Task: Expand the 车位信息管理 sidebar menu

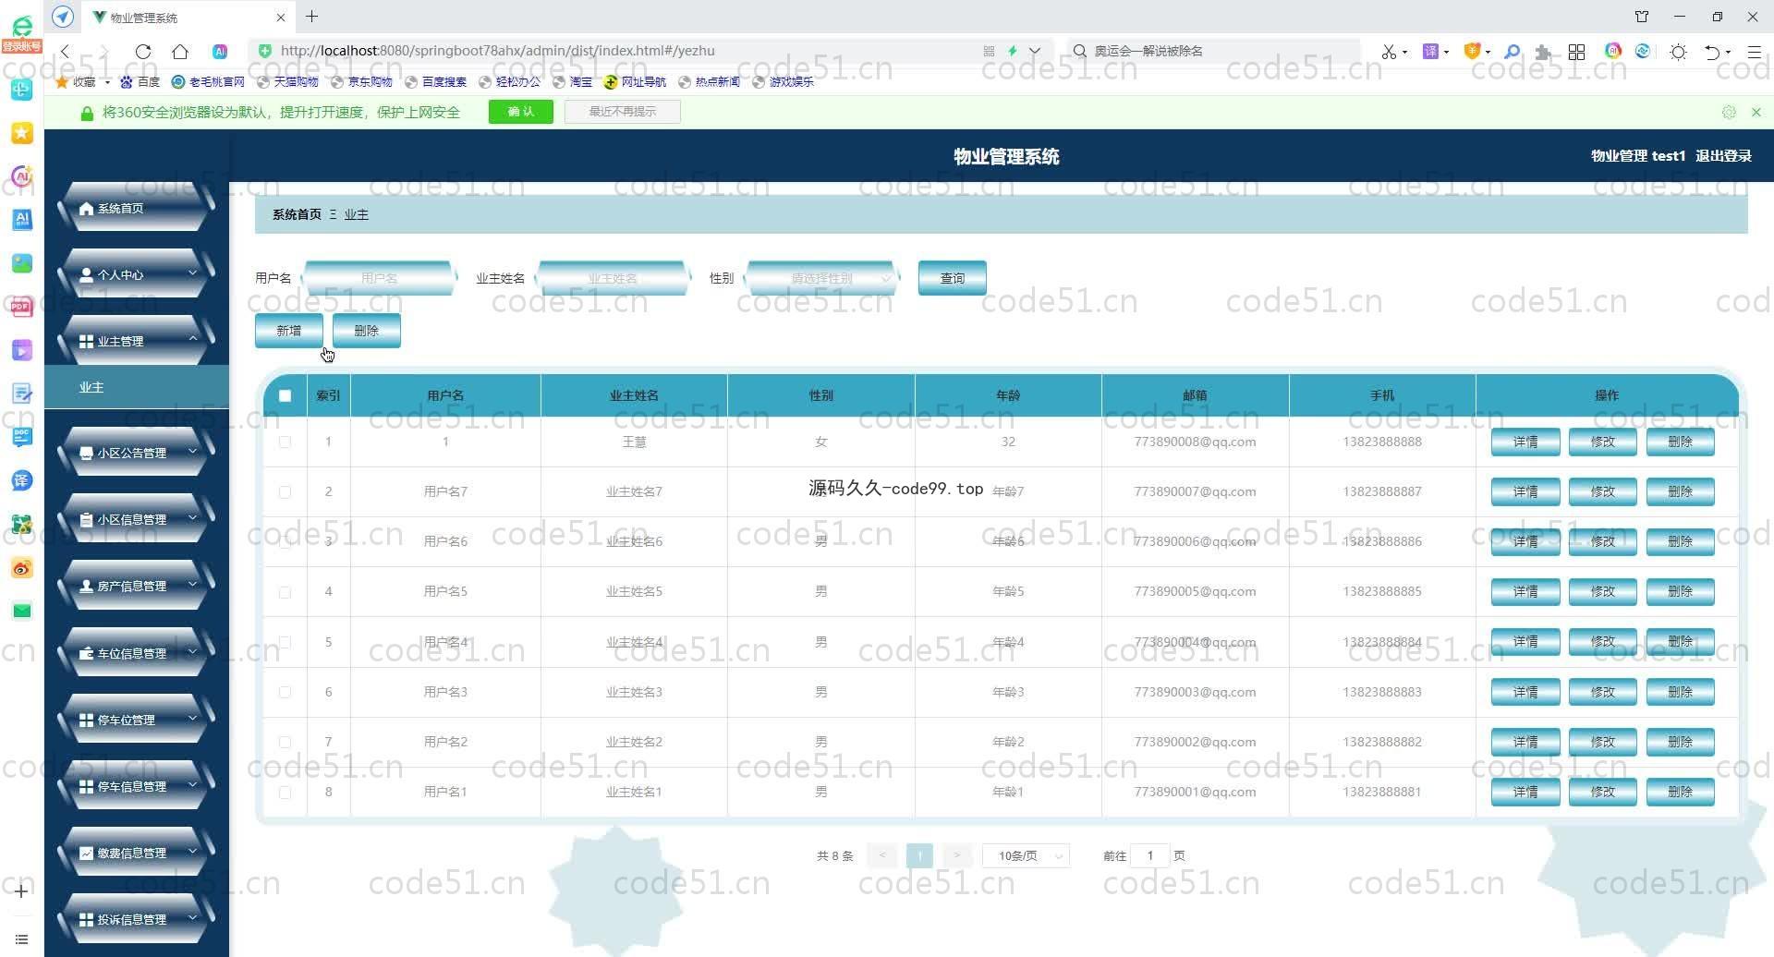Action: [137, 653]
